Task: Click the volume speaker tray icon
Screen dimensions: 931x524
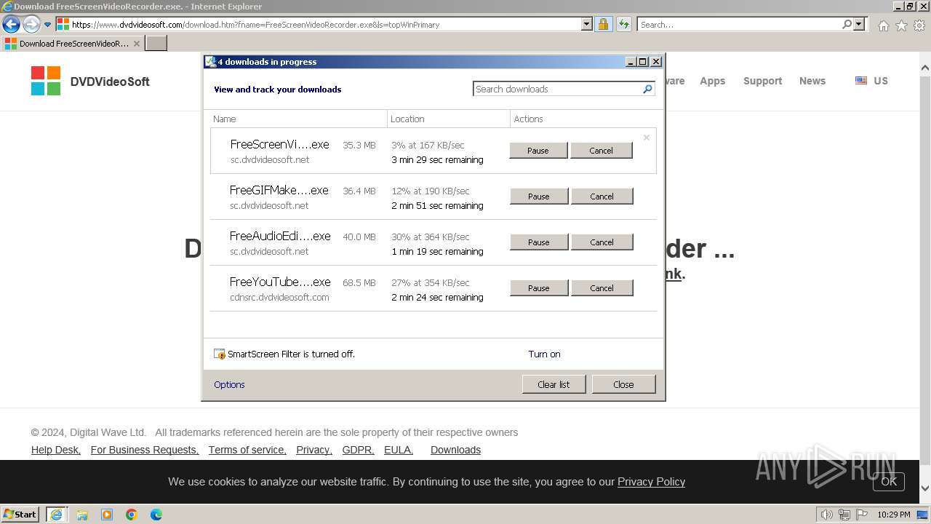Action: [826, 515]
